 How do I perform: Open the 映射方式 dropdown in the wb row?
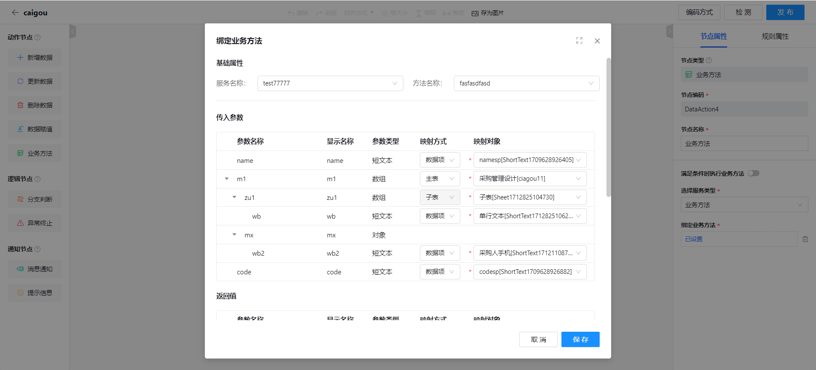pos(440,216)
